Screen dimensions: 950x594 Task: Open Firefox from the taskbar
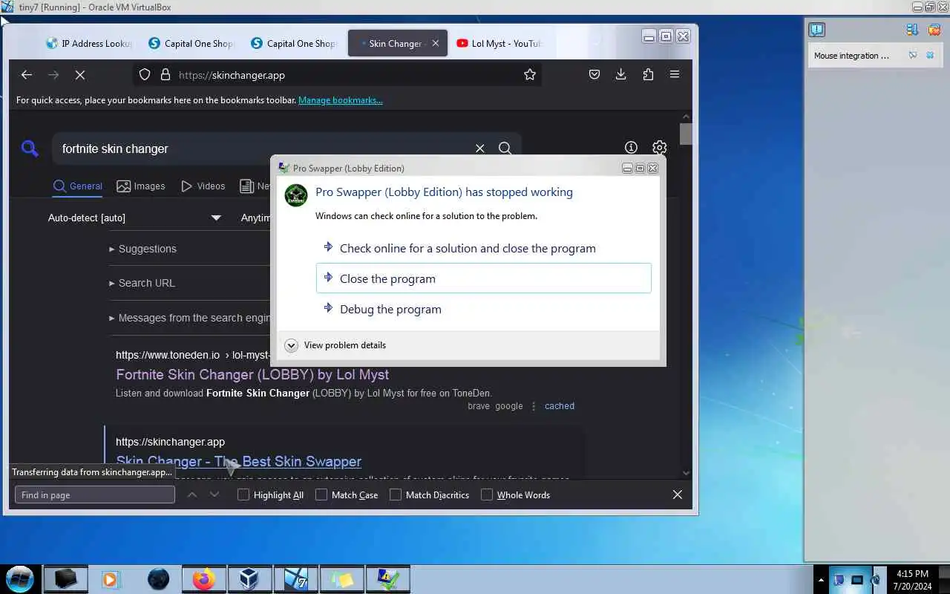point(203,579)
